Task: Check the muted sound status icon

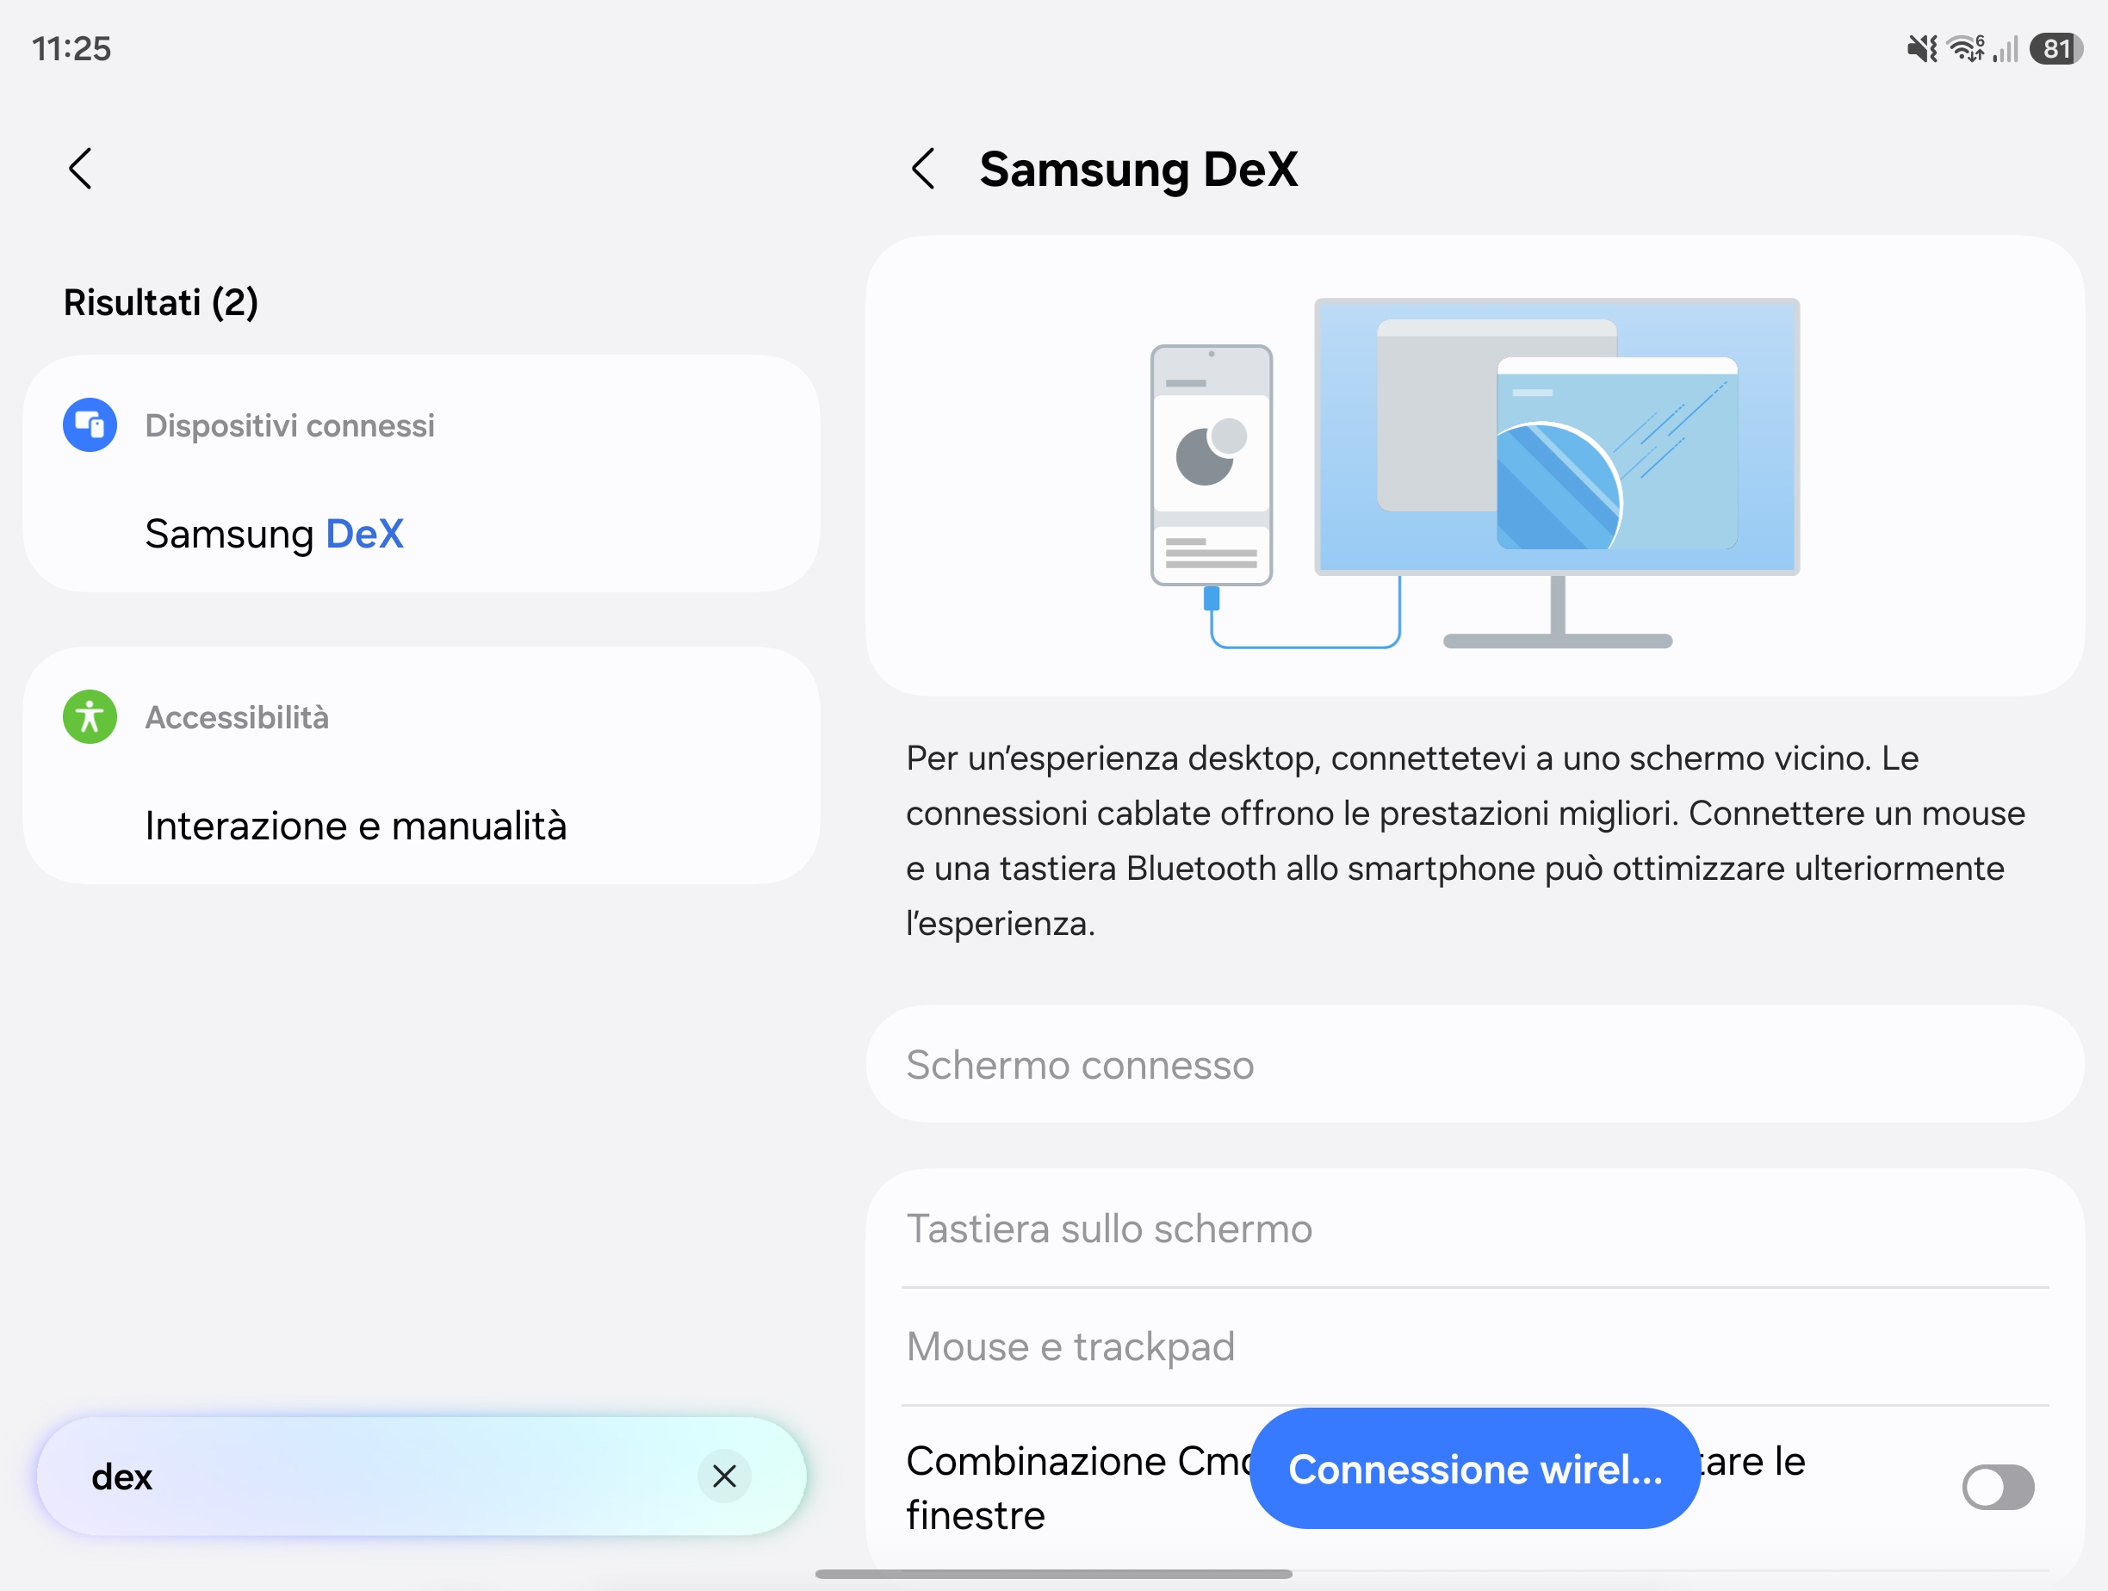Action: point(1921,48)
